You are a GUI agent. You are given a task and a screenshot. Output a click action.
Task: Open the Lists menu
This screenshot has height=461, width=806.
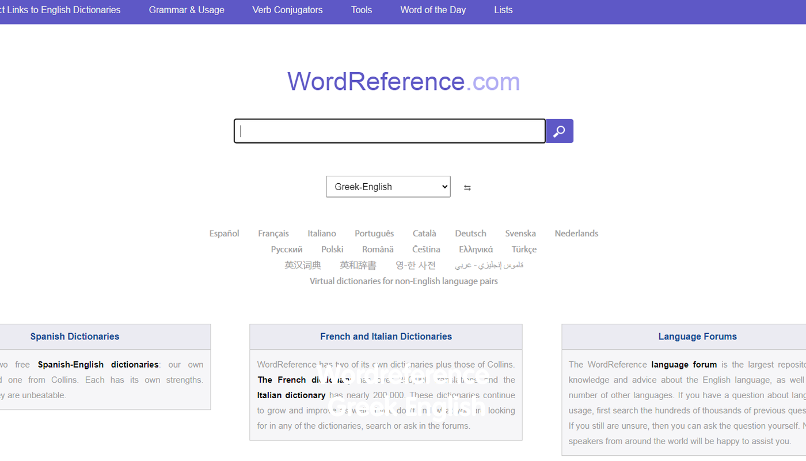tap(503, 10)
